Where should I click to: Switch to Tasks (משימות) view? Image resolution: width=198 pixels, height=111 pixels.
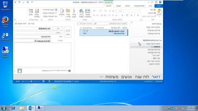coord(112,77)
